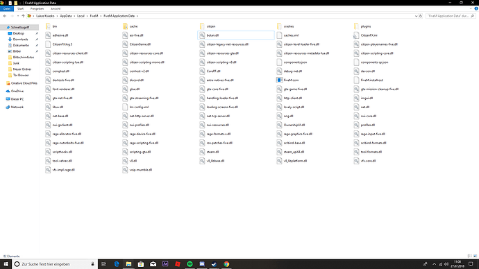The width and height of the screenshot is (479, 269).
Task: Select the caches.xml file icon
Action: (279, 35)
